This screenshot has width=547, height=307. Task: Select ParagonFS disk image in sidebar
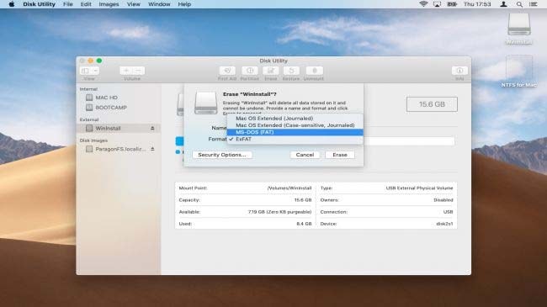119,149
